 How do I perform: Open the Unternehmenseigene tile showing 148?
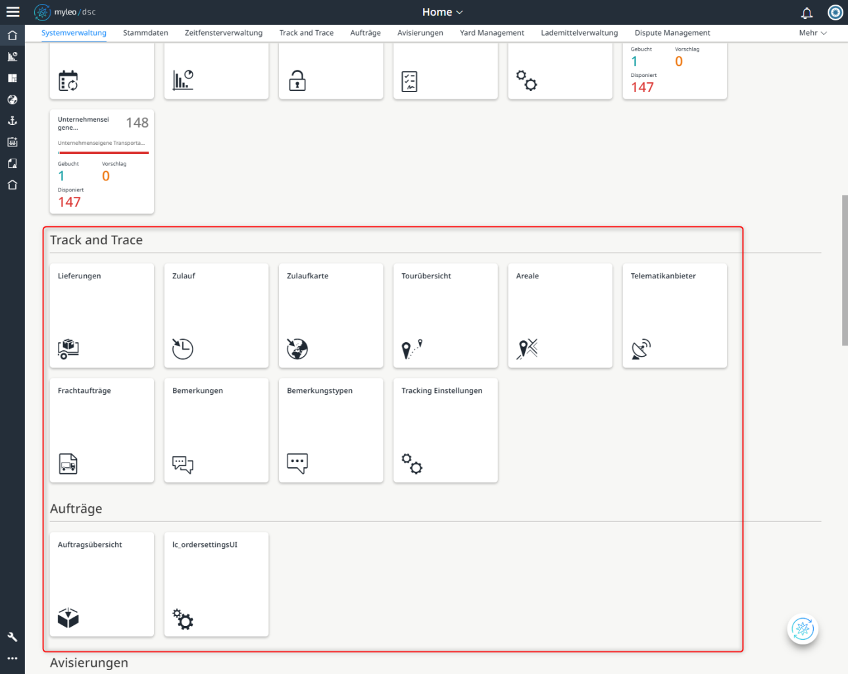pos(102,162)
